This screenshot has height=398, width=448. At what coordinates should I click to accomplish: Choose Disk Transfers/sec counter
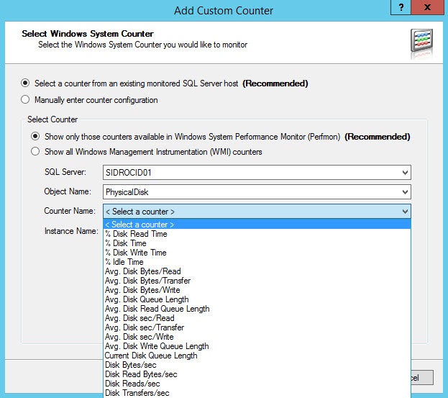click(x=257, y=393)
